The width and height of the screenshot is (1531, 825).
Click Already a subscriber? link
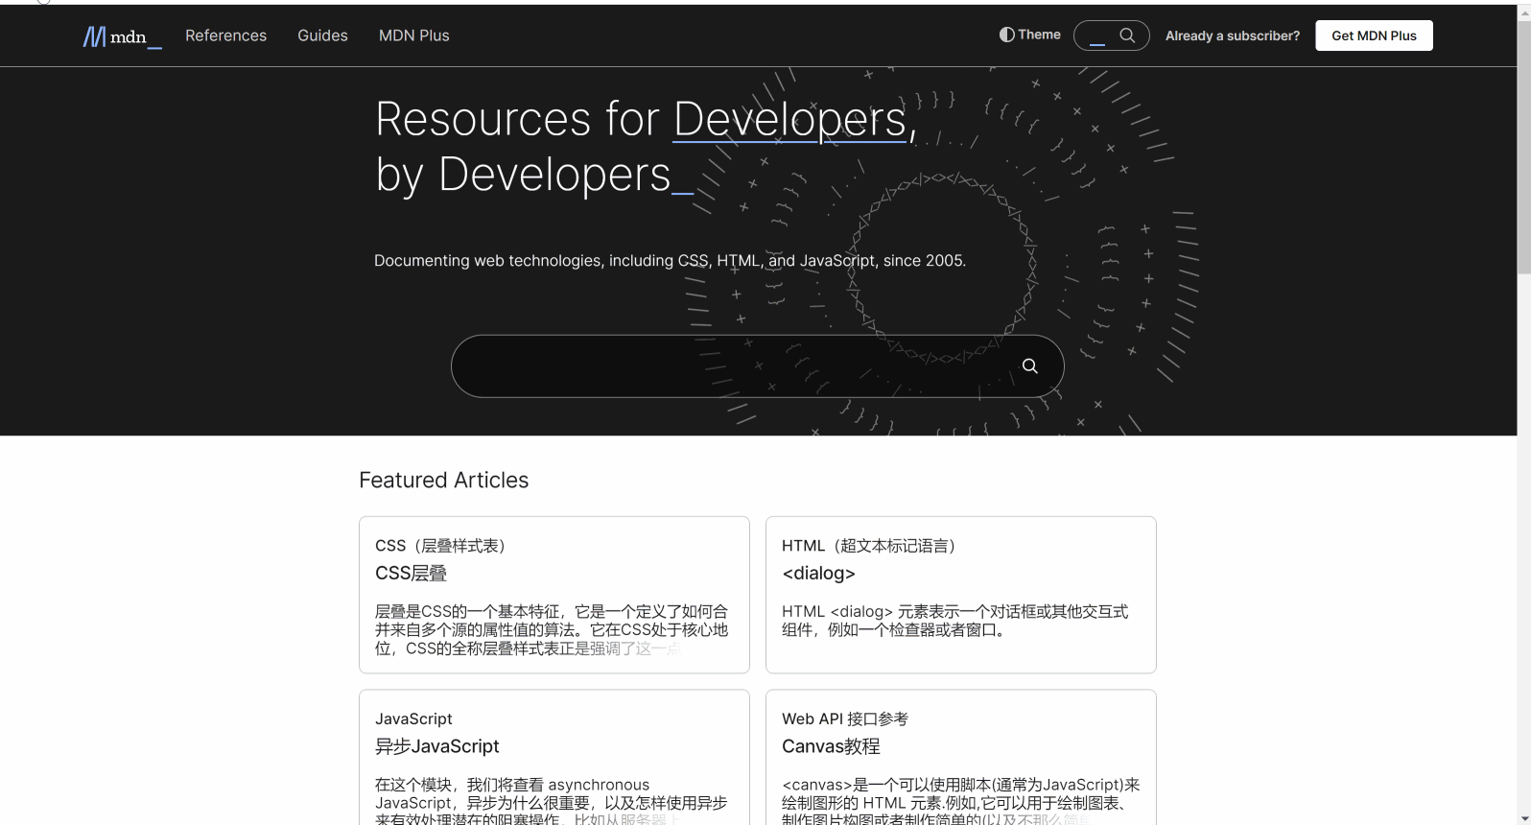point(1233,35)
